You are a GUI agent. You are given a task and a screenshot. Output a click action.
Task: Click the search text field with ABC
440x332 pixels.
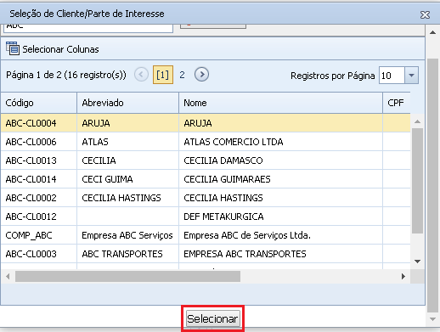(88, 28)
